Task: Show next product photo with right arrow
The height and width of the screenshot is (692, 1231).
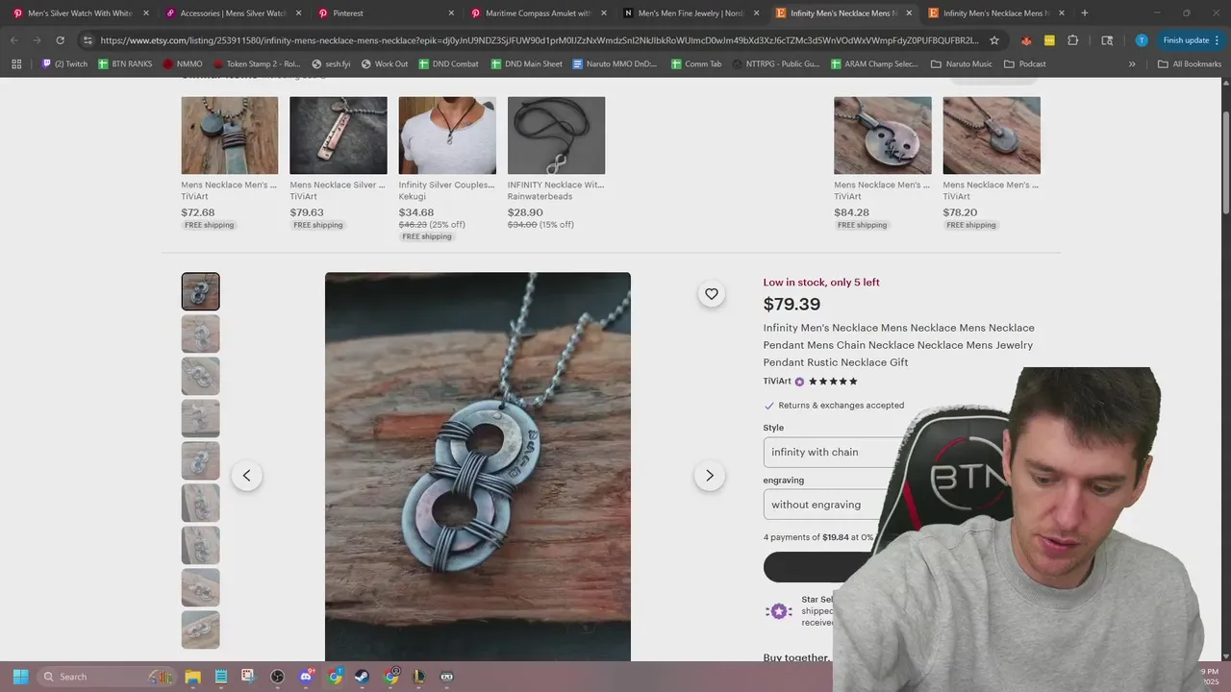Action: tap(710, 476)
